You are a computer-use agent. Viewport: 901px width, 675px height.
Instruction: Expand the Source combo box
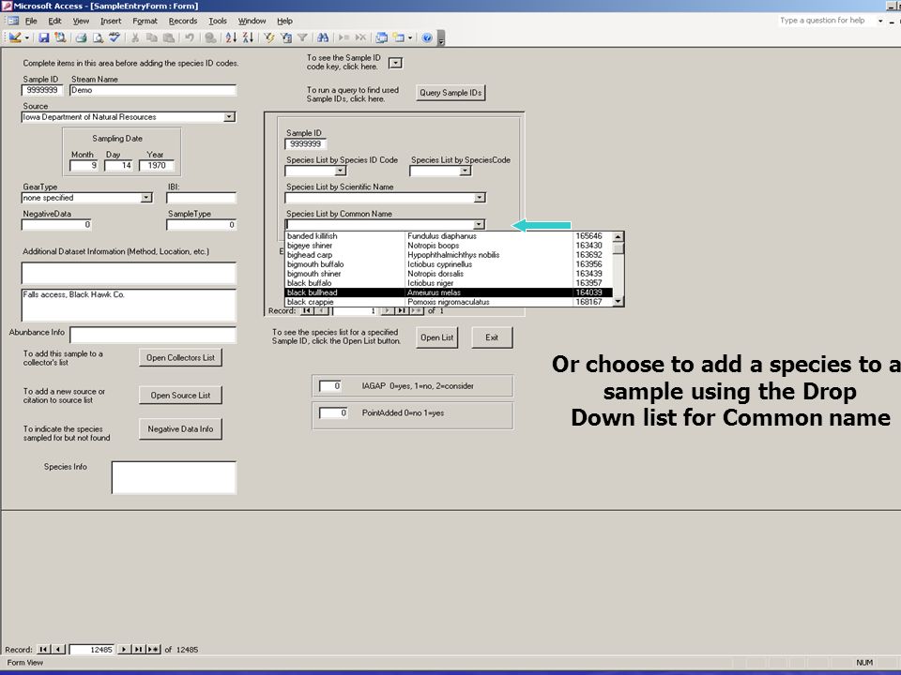[229, 117]
